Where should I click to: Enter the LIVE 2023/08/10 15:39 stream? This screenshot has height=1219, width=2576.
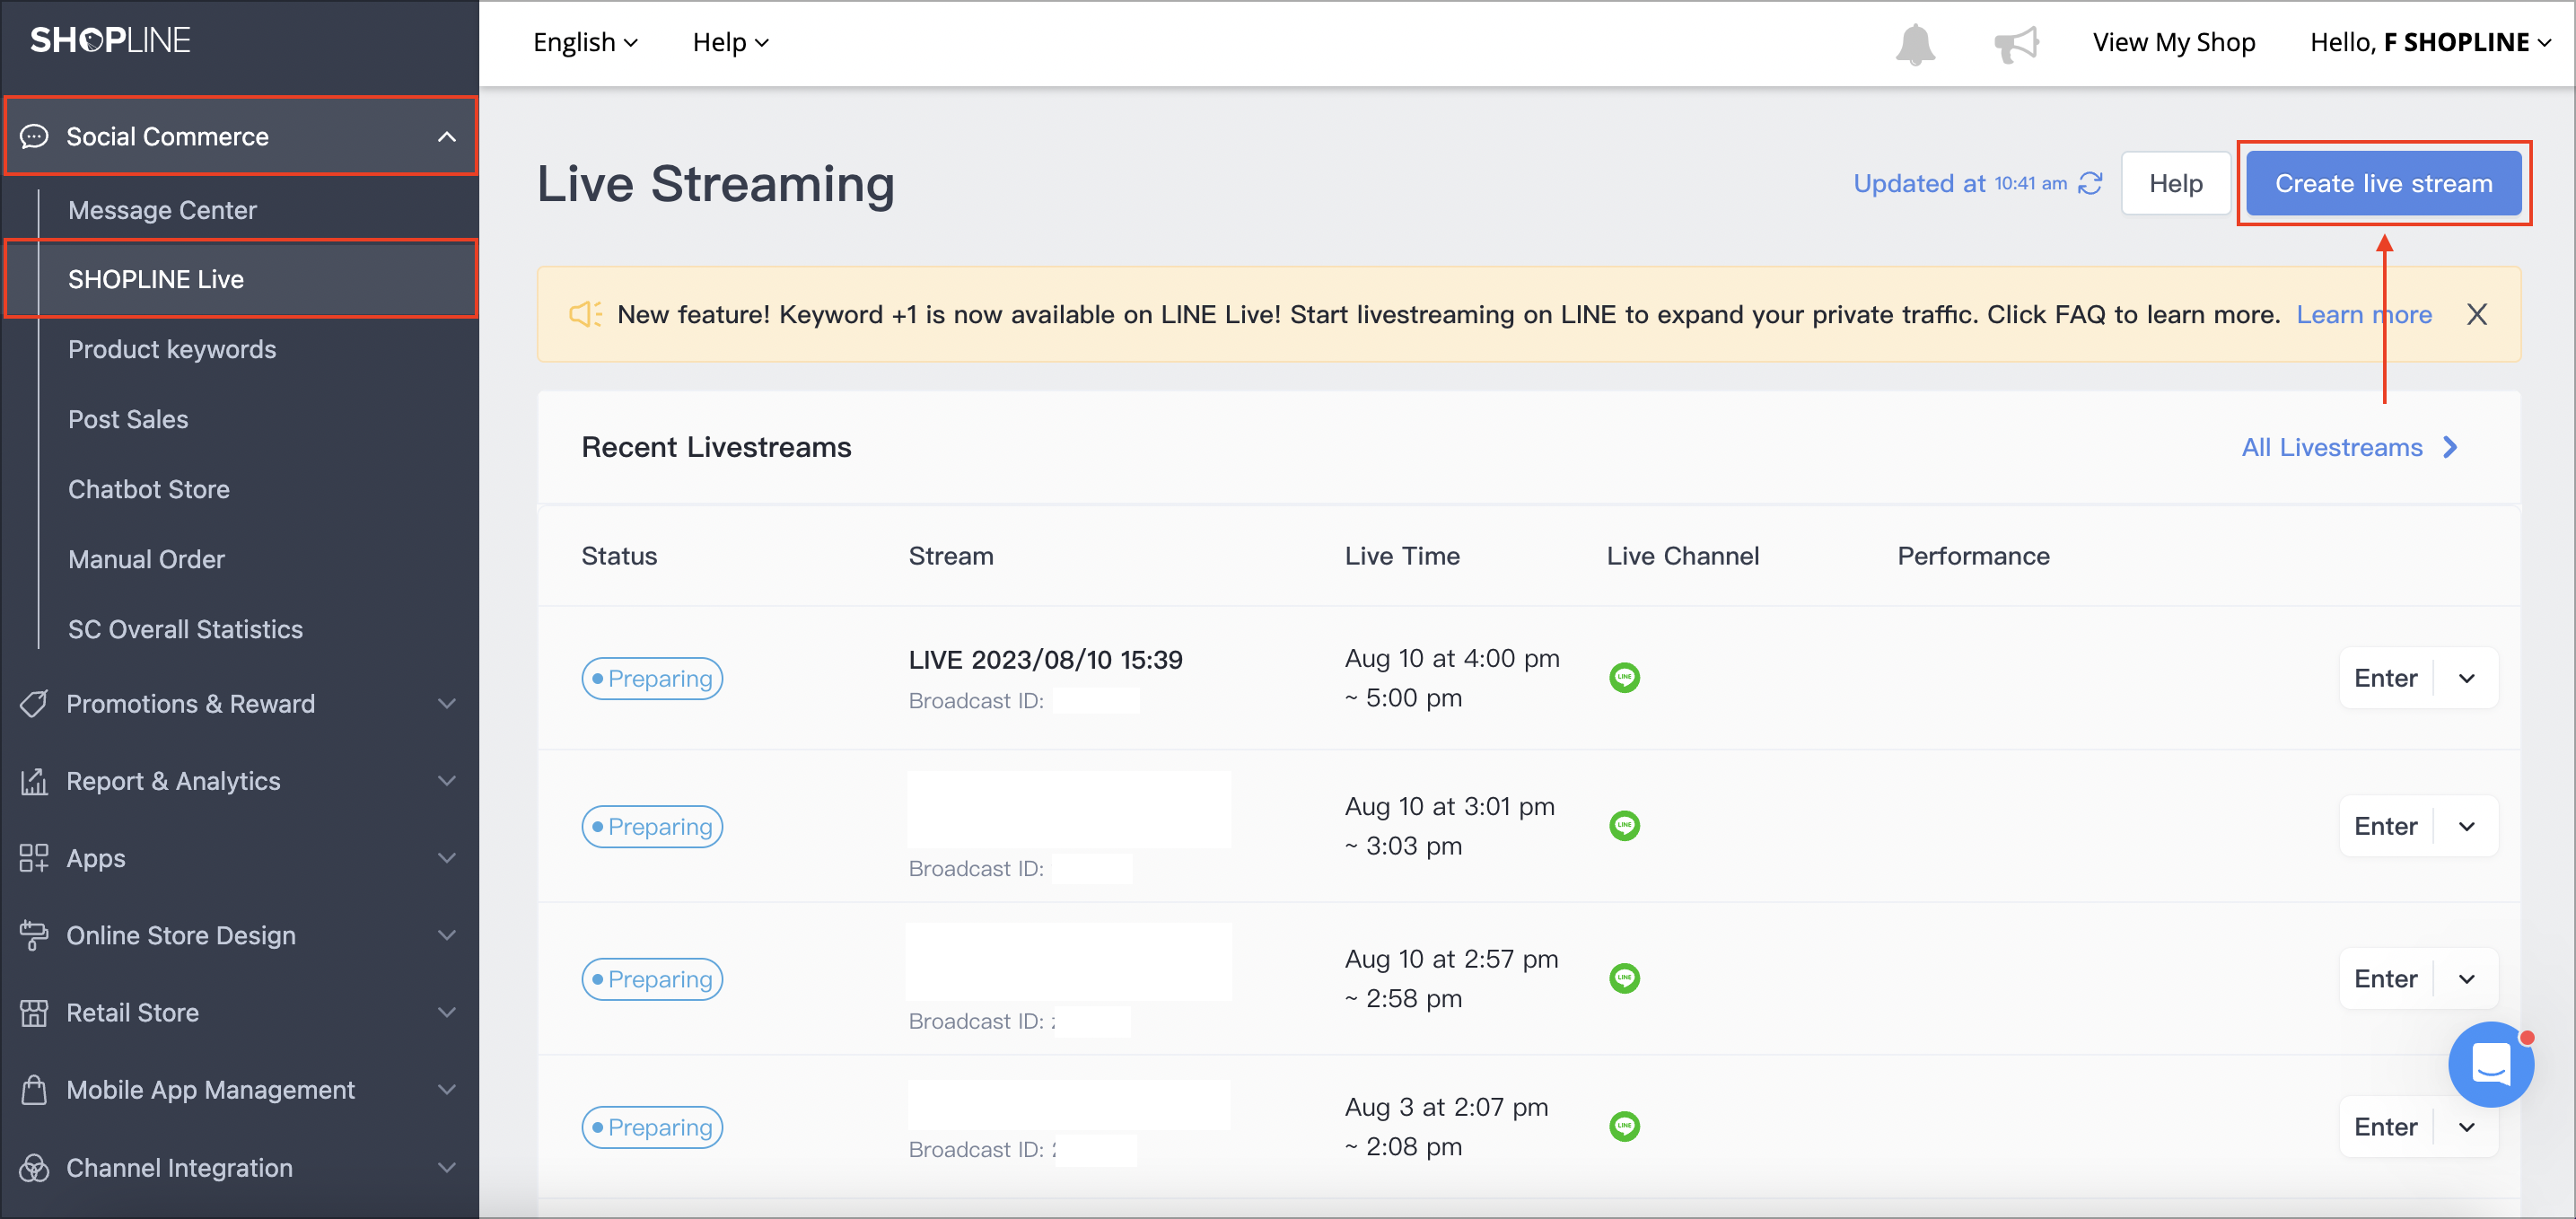point(2385,678)
